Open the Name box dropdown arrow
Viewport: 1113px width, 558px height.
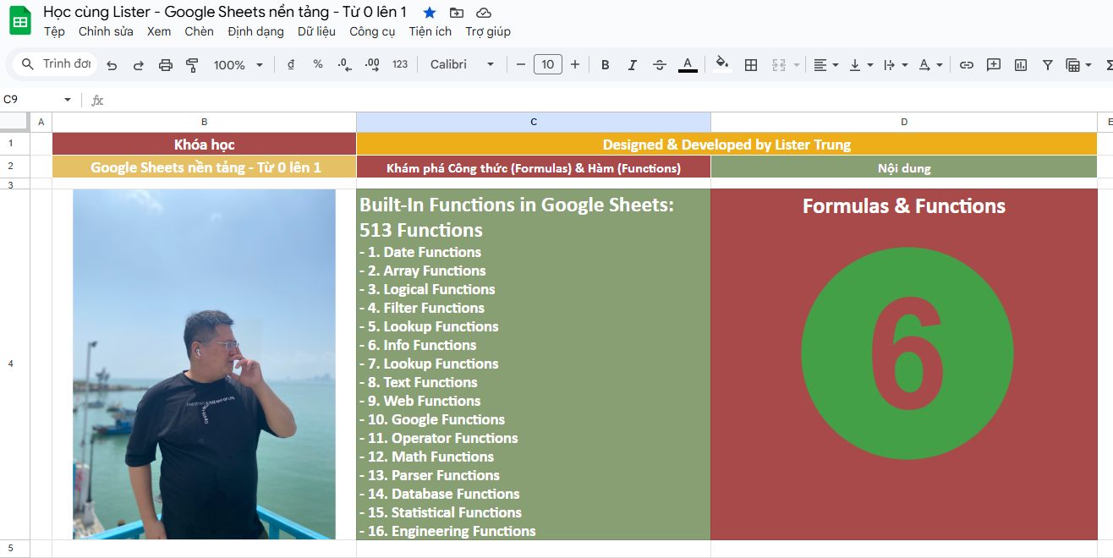(68, 100)
